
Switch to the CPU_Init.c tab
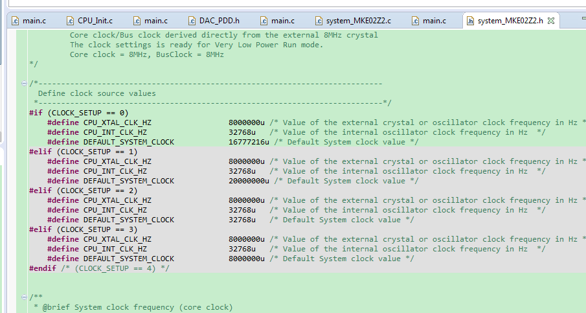[x=95, y=21]
